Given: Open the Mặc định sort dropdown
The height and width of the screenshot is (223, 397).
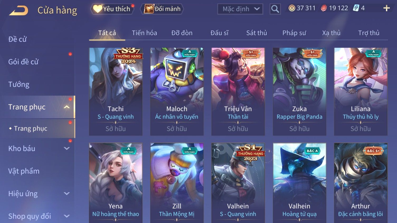Looking at the screenshot, I should coord(240,9).
